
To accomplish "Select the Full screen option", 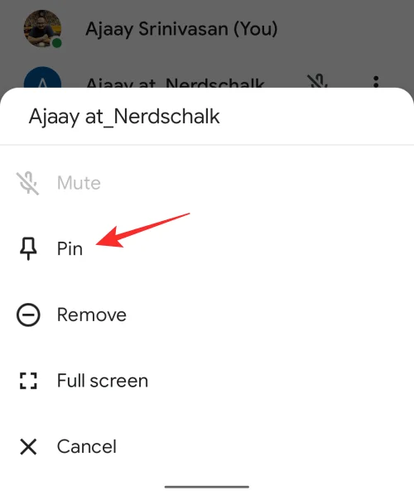I will tap(207, 381).
